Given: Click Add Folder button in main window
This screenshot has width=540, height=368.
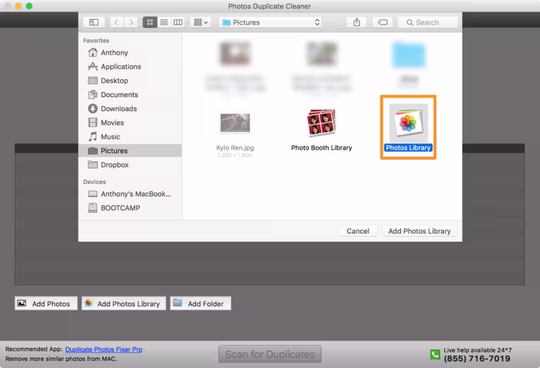Looking at the screenshot, I should pos(200,303).
